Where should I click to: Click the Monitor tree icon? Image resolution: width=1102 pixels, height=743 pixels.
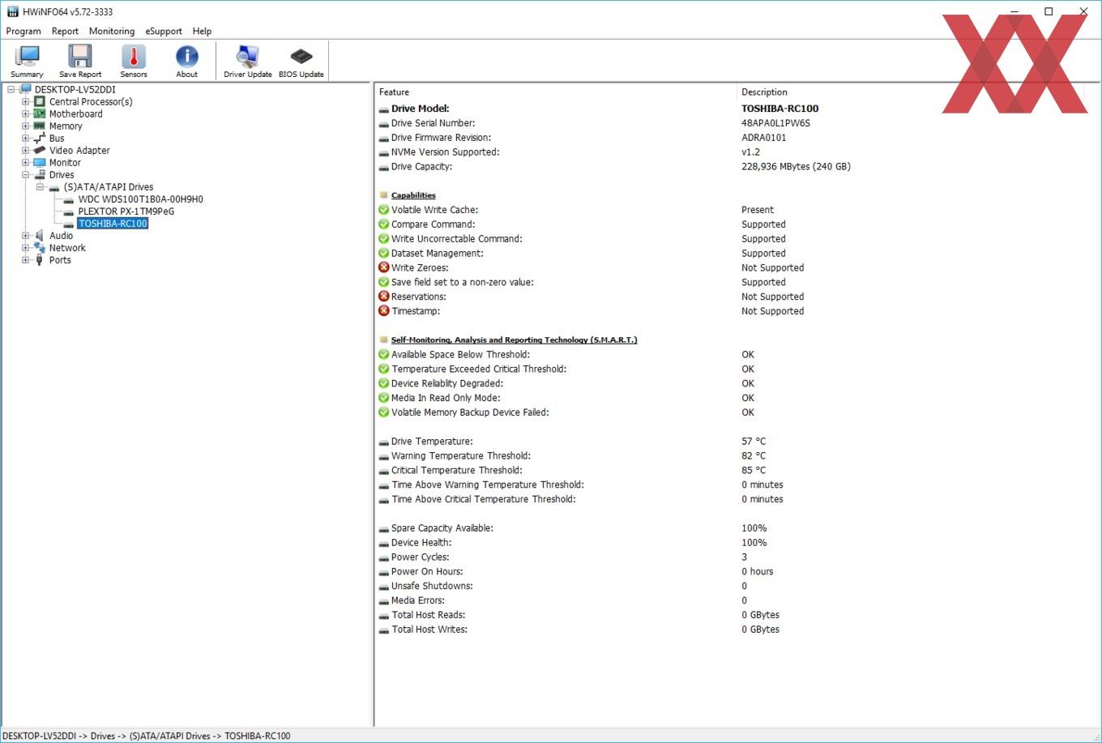40,163
